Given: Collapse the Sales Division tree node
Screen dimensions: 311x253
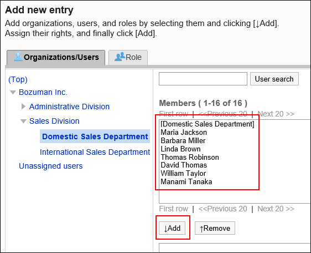Looking at the screenshot, I should coord(23,121).
